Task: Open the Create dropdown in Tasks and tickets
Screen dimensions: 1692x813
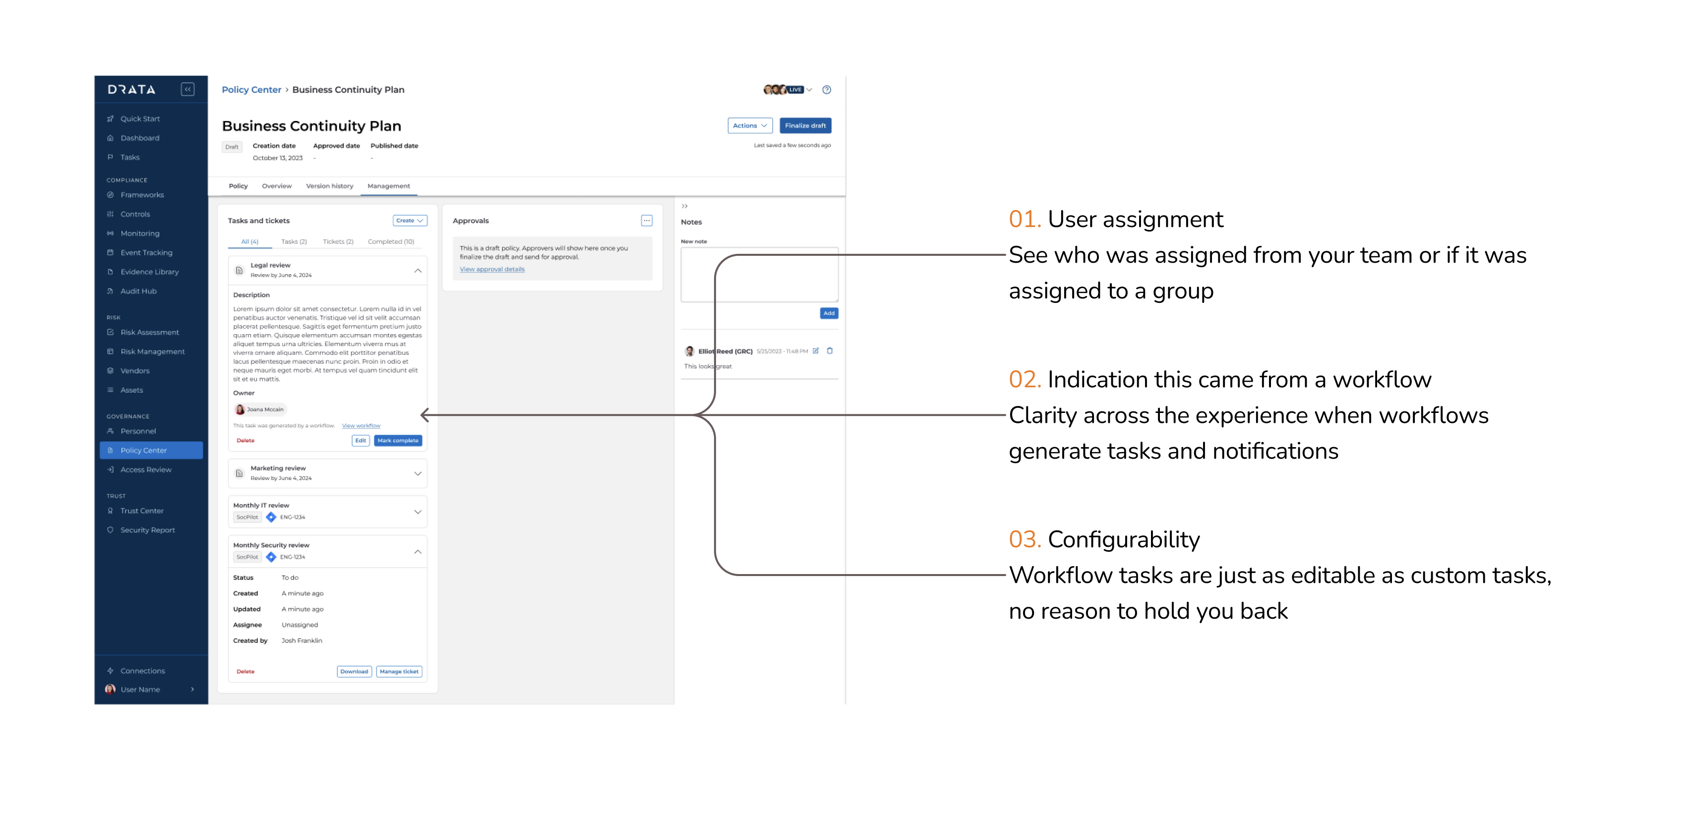Action: 409,220
